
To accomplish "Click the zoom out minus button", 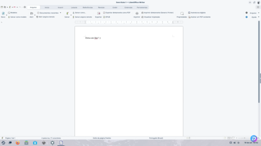I will pos(237,138).
